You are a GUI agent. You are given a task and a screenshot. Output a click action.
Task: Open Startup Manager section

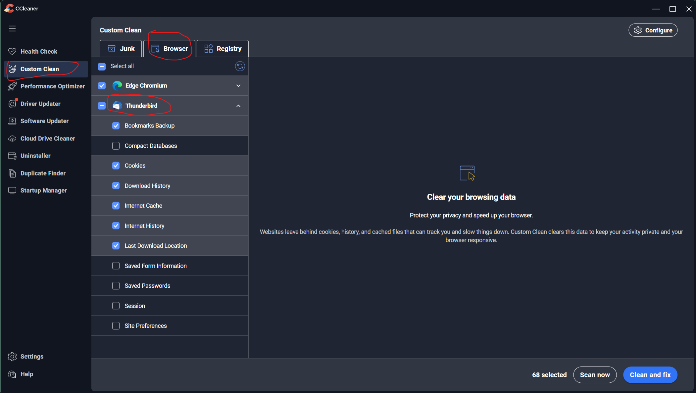click(x=46, y=190)
